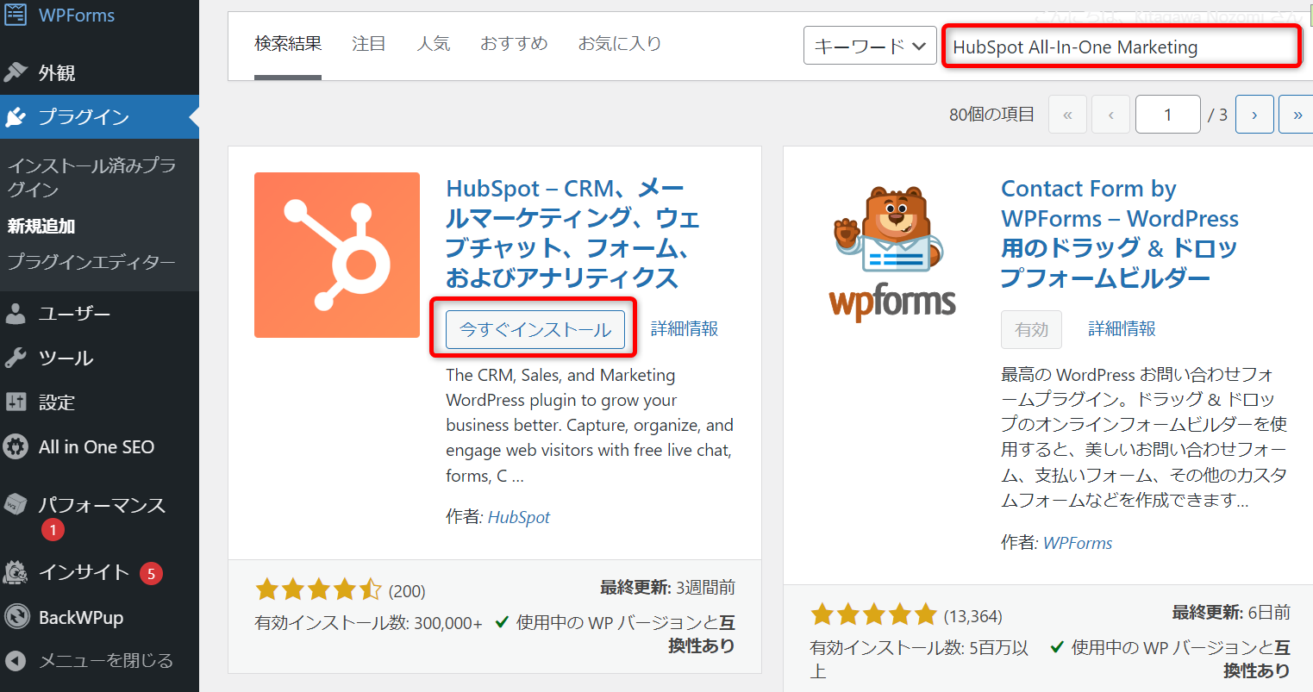The image size is (1313, 692).
Task: Go to インストール済みプラグイン submenu
Action: (92, 178)
